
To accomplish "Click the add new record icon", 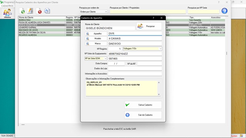I will tap(22, 11).
